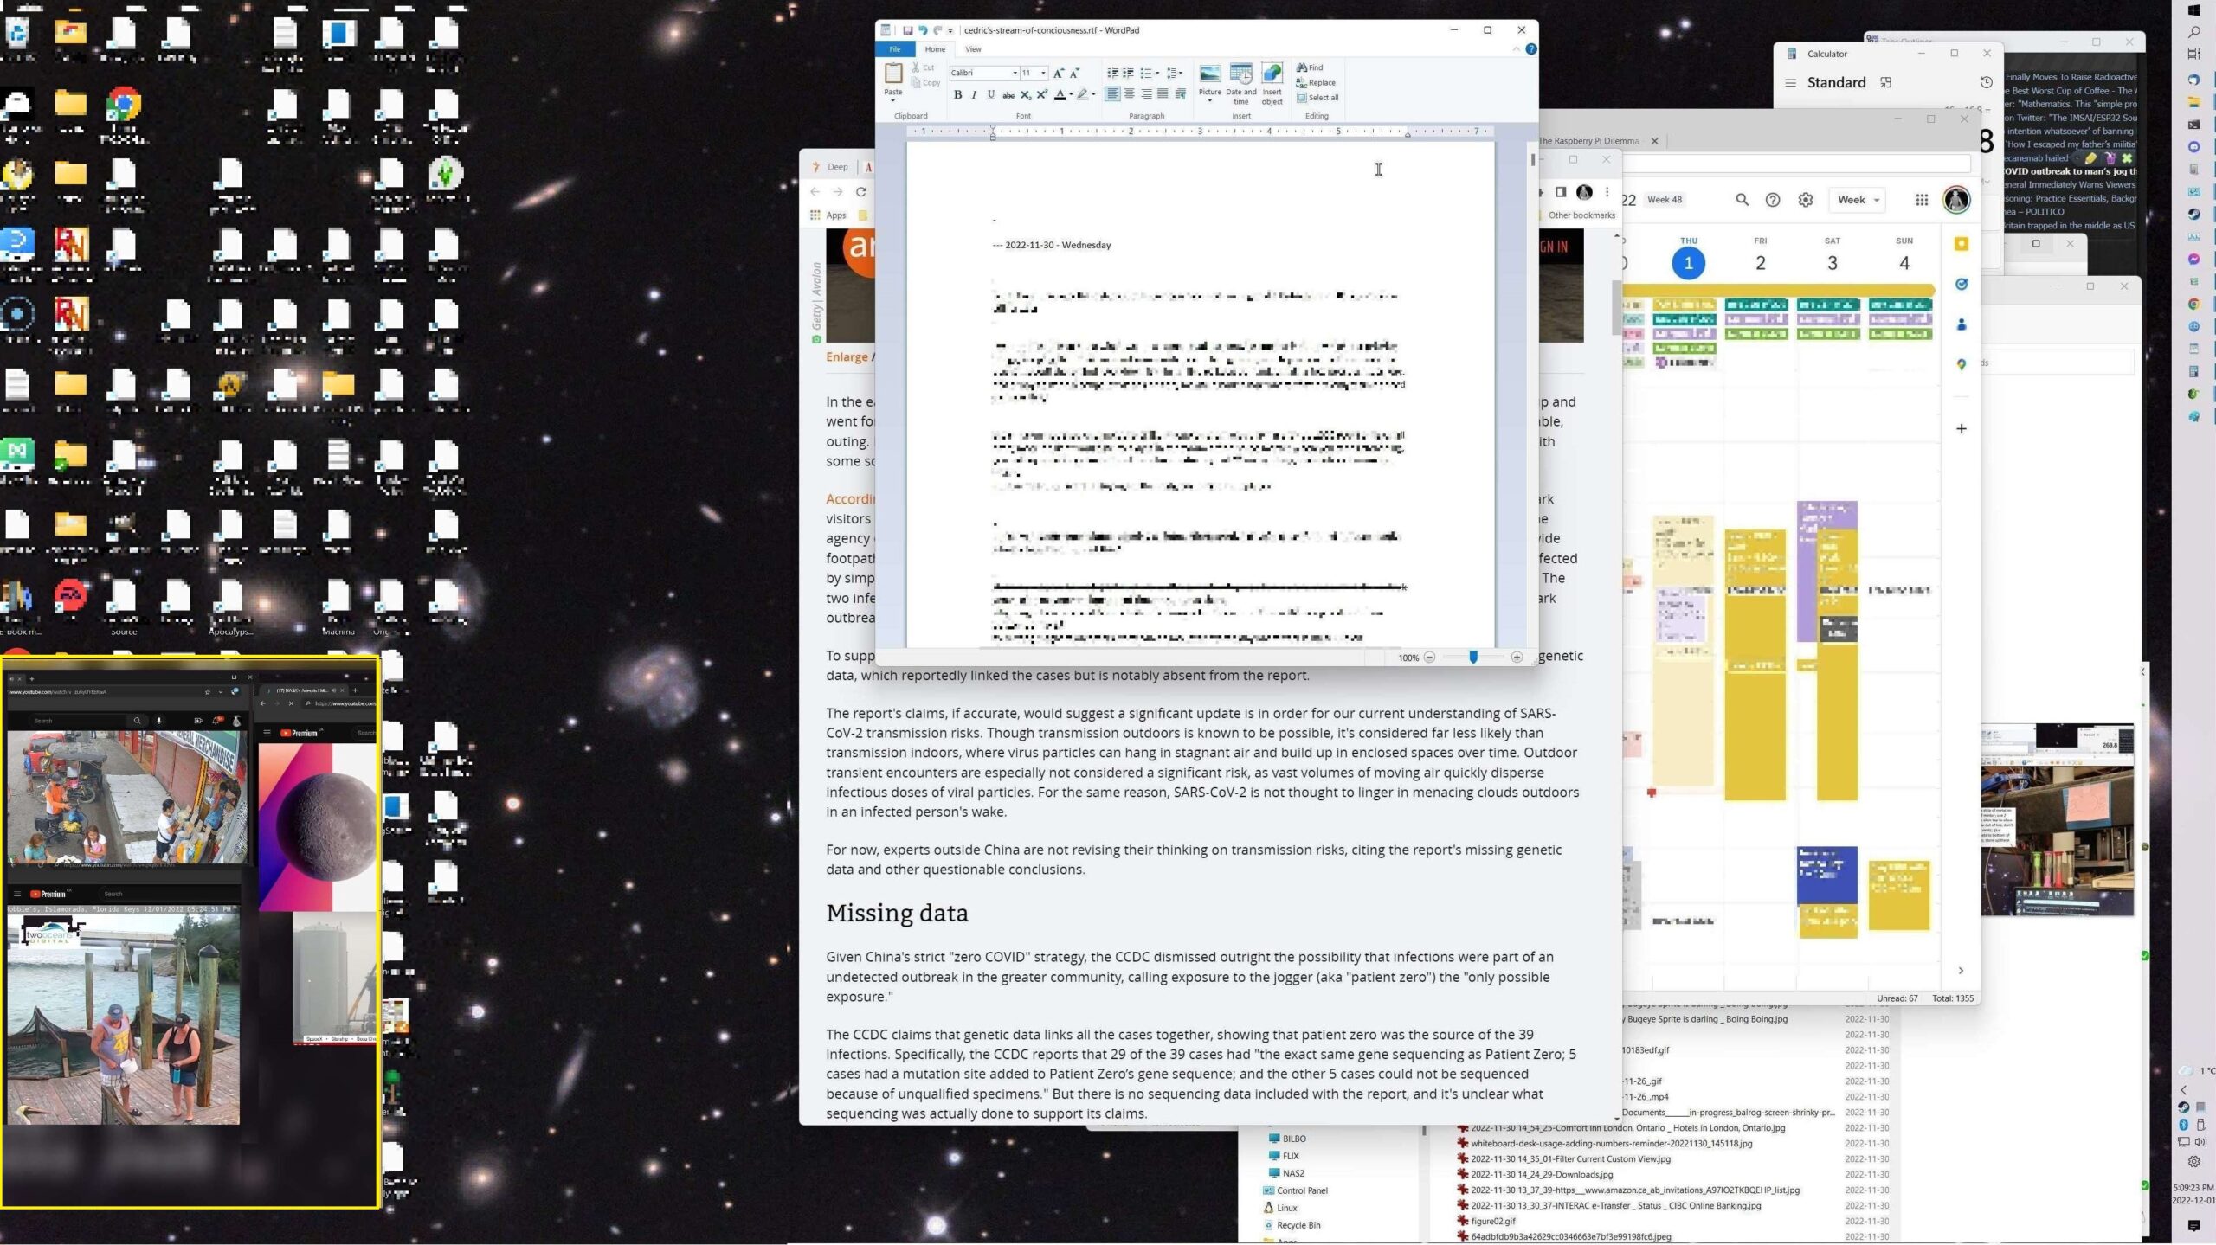Open Calculator history panel

click(1986, 82)
